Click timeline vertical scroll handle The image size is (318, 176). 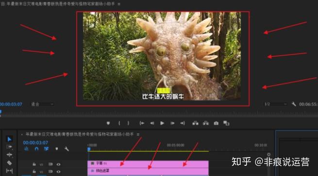click(x=268, y=155)
